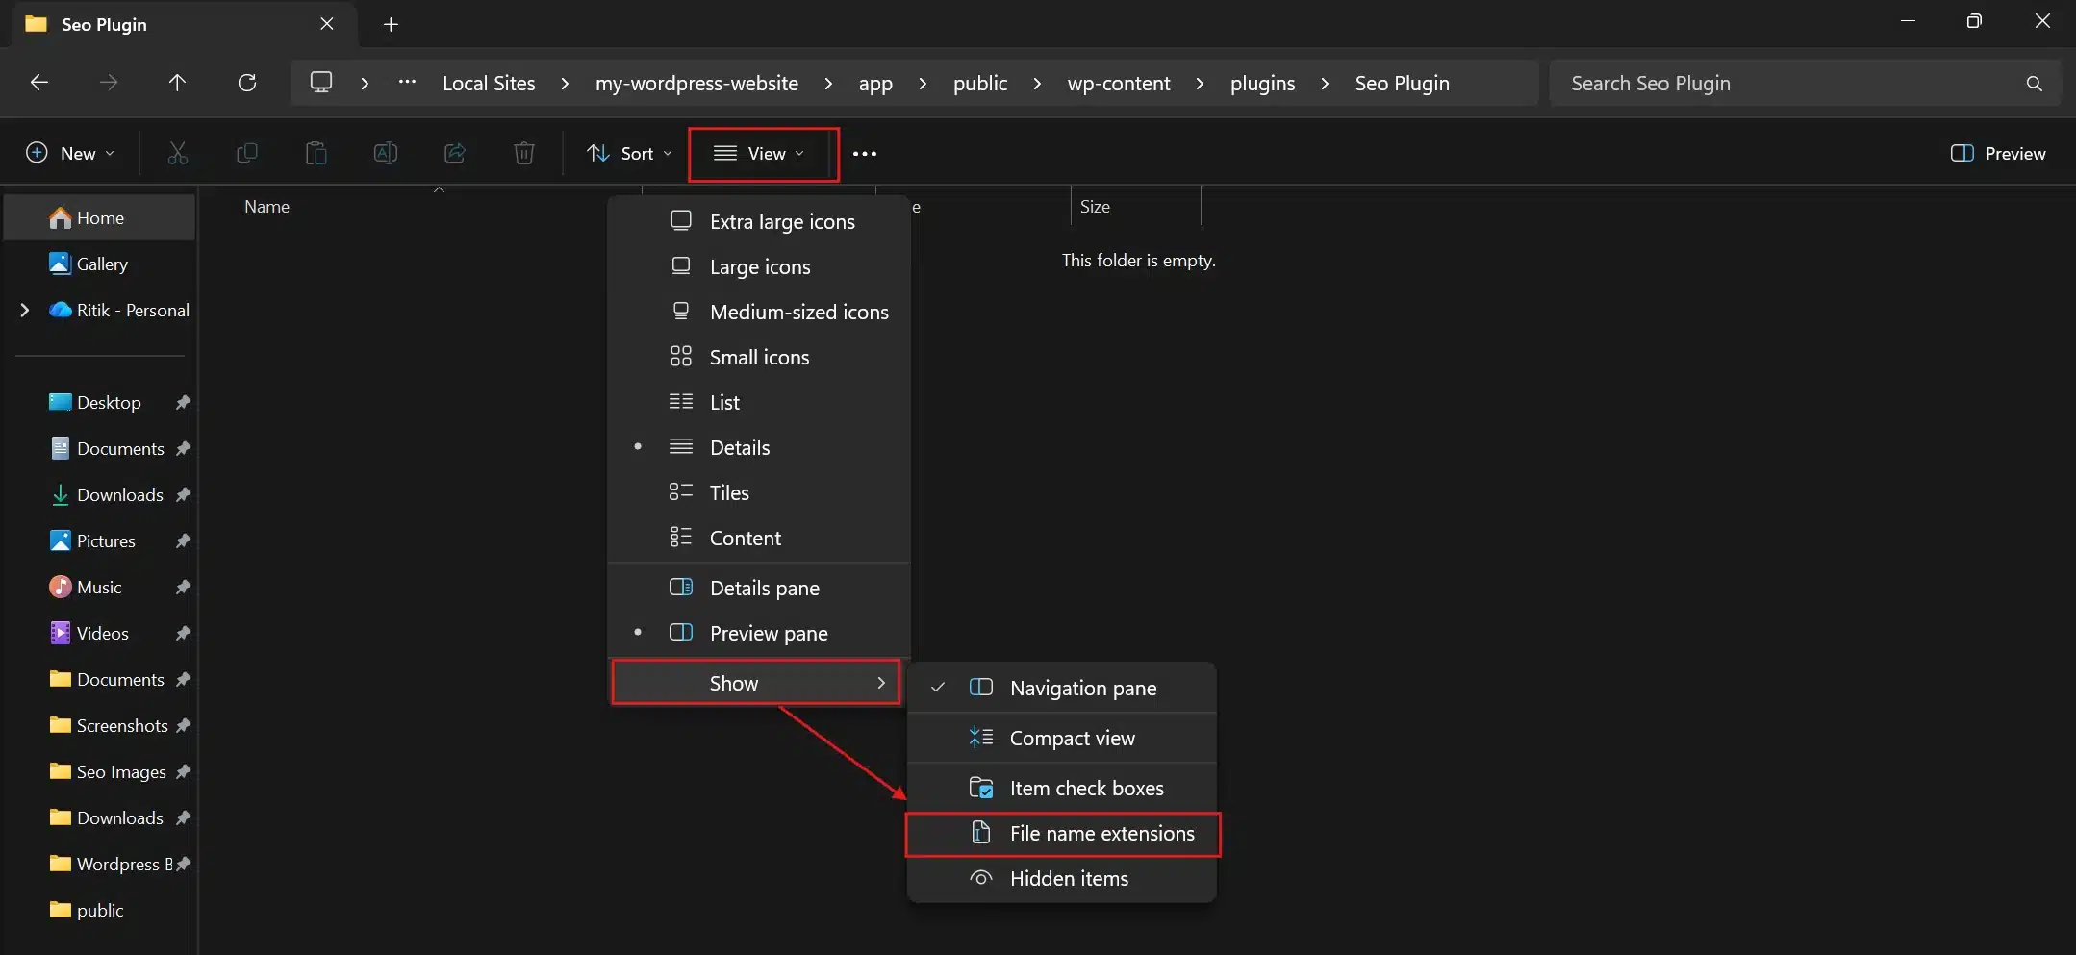Viewport: 2076px width, 955px height.
Task: Choose List view
Action: pos(759,402)
